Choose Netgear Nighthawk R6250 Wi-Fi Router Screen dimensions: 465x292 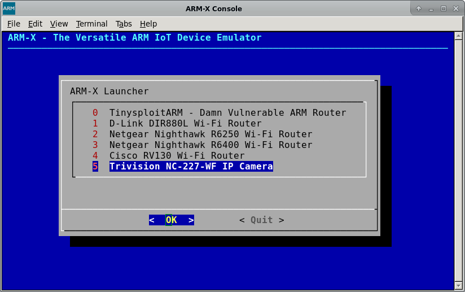pos(210,134)
